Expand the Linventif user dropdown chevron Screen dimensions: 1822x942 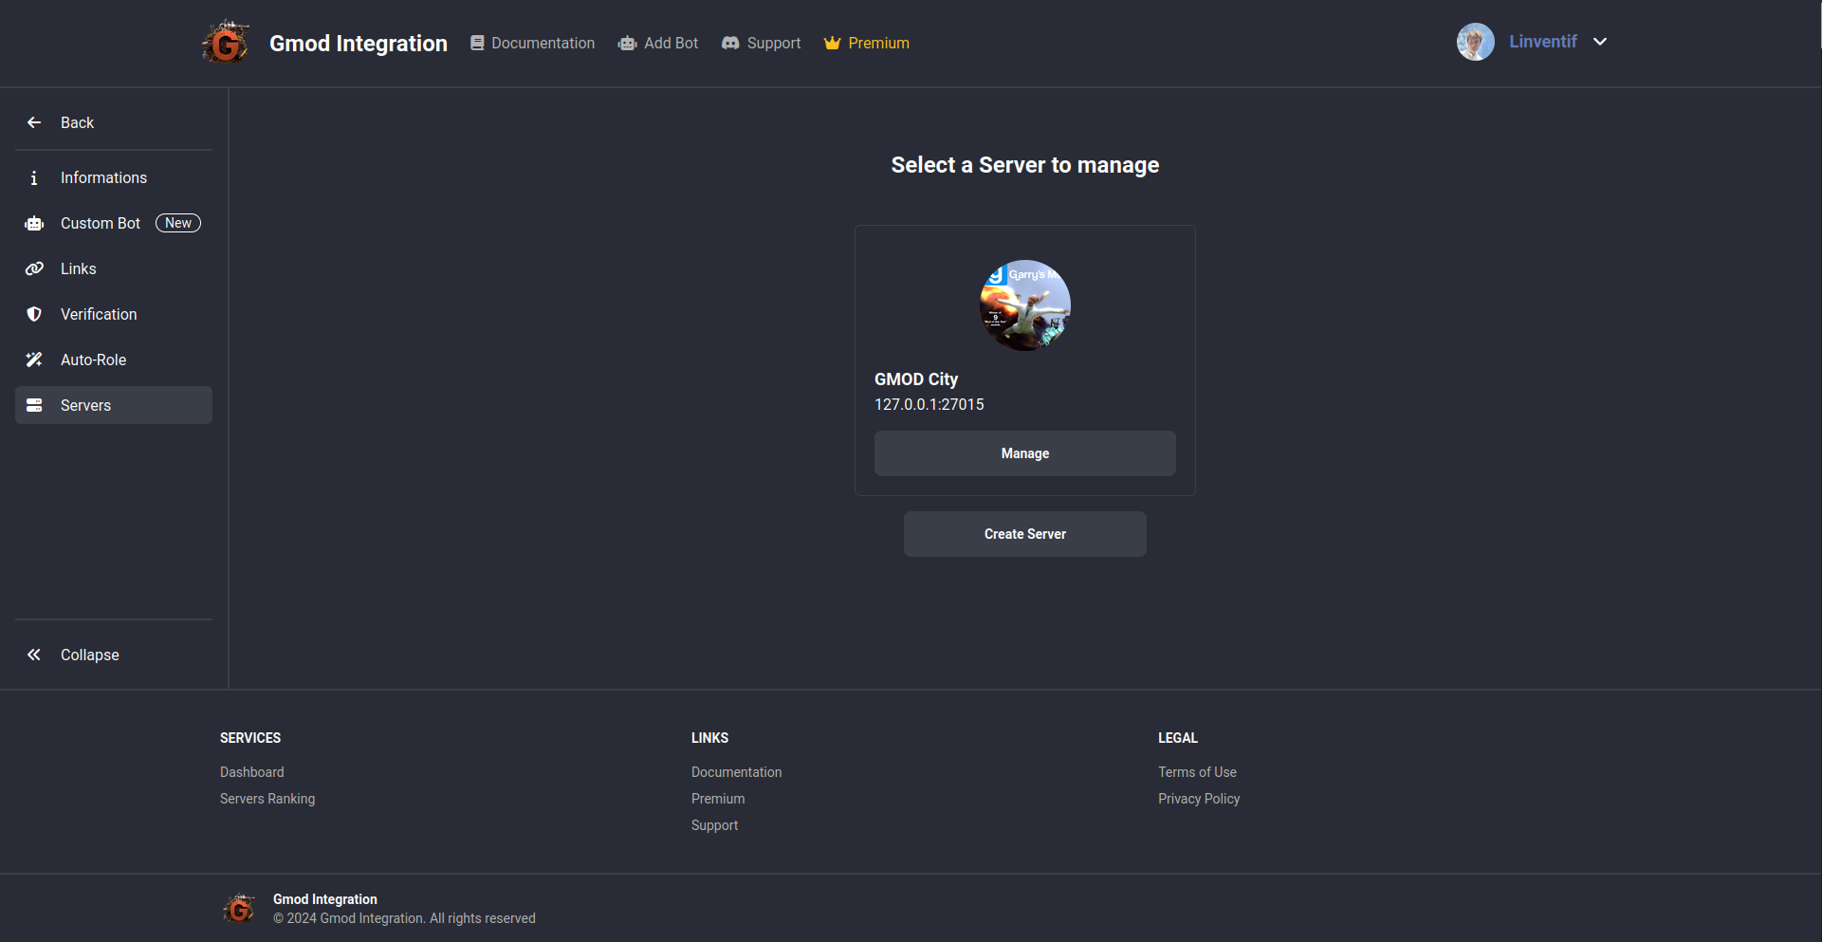1600,42
